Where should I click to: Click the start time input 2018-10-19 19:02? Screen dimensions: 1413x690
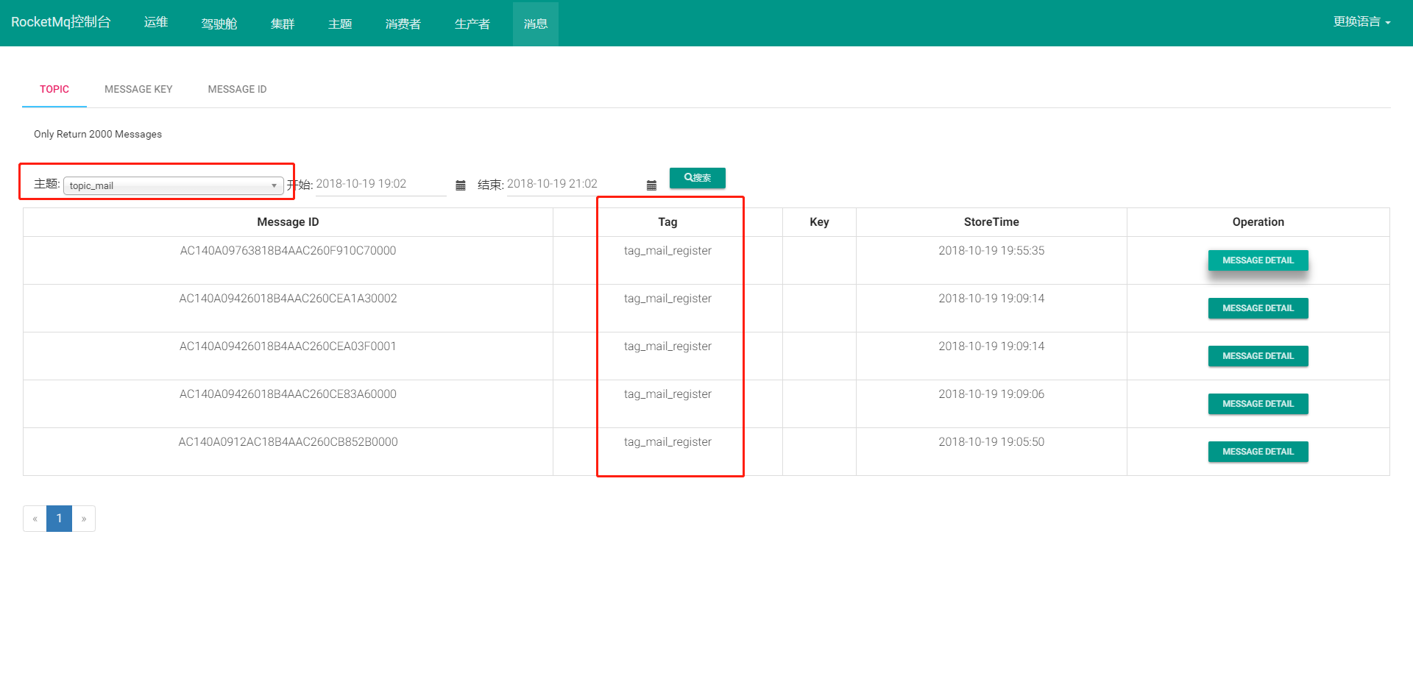point(381,184)
